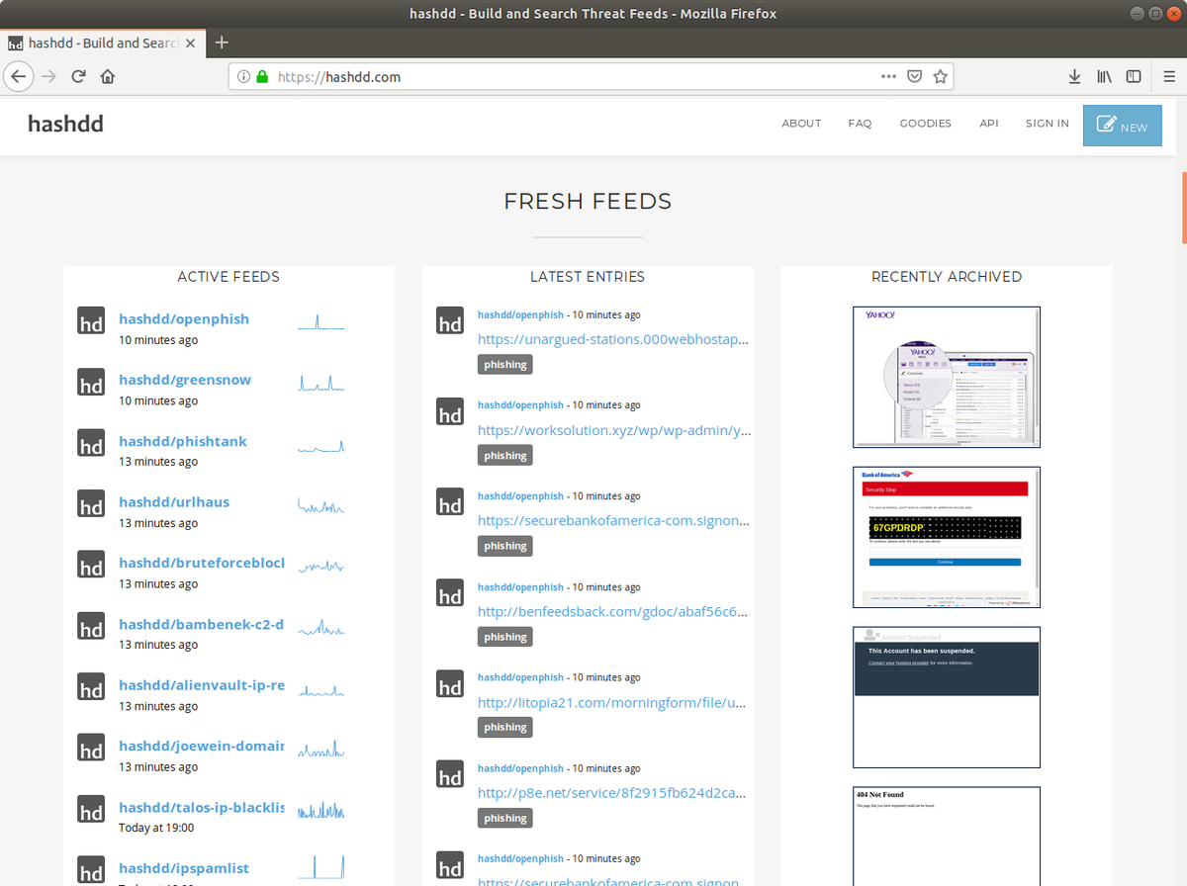Click hd avatar beside worksolution.xyz entry
Image resolution: width=1187 pixels, height=886 pixels.
[x=450, y=411]
